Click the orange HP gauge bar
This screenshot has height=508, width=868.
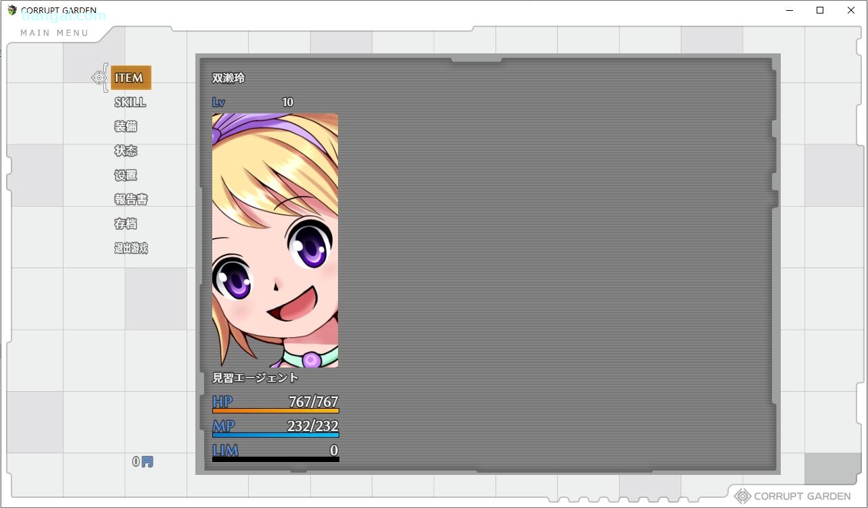pyautogui.click(x=276, y=411)
